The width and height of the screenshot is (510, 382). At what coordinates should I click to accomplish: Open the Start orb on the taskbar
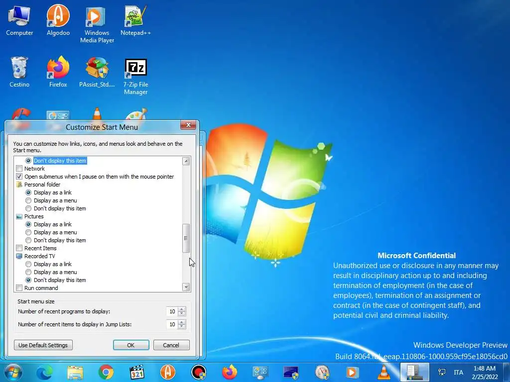(13, 372)
